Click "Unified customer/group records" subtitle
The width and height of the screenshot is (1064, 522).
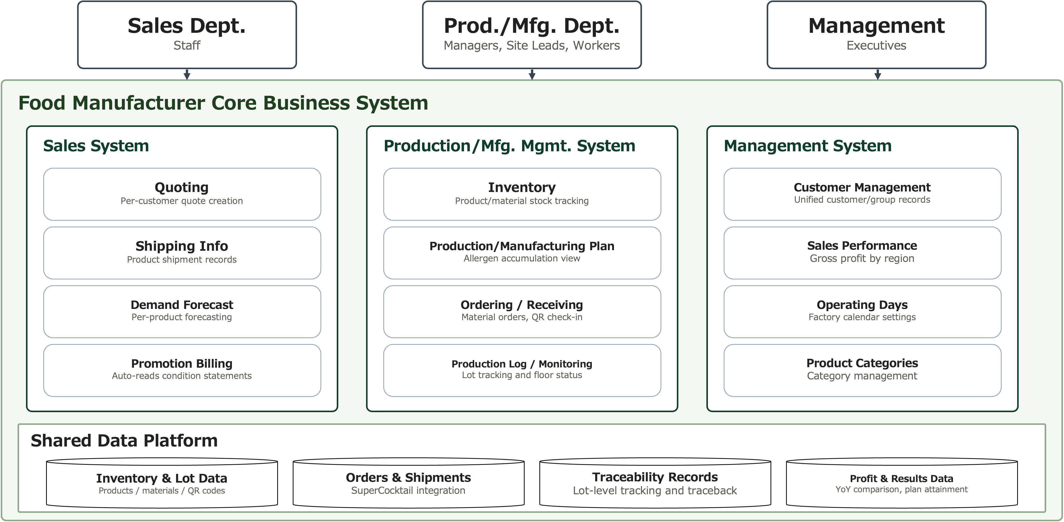point(862,200)
